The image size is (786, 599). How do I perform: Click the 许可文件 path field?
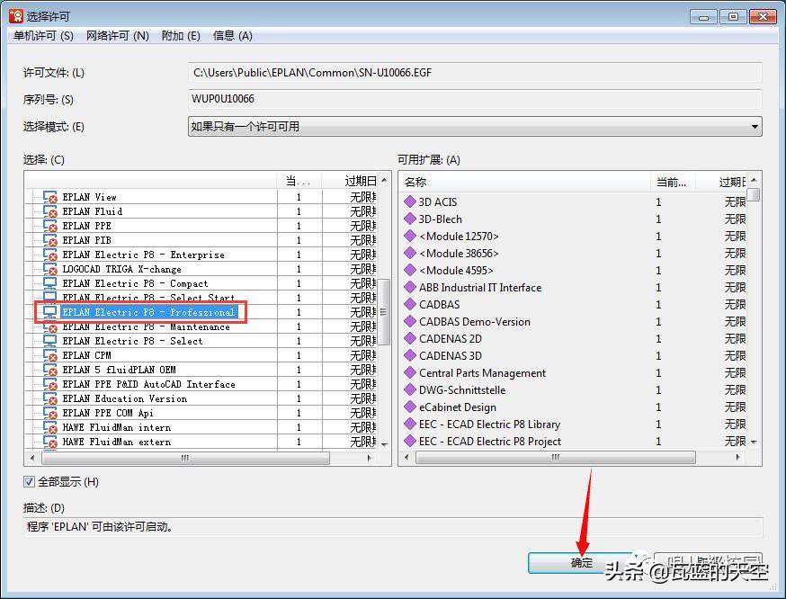[x=474, y=73]
